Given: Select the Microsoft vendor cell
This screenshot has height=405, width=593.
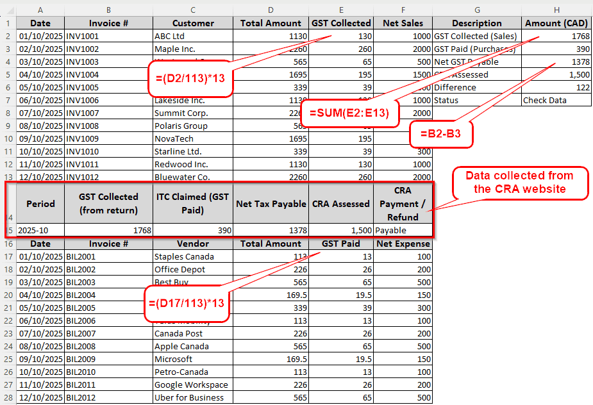Looking at the screenshot, I should [192, 359].
